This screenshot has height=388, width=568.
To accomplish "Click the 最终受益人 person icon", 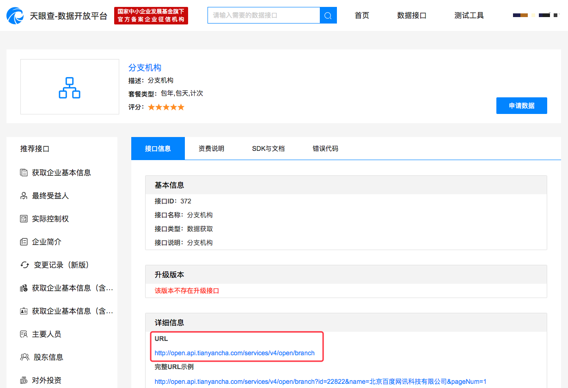I will tap(24, 196).
